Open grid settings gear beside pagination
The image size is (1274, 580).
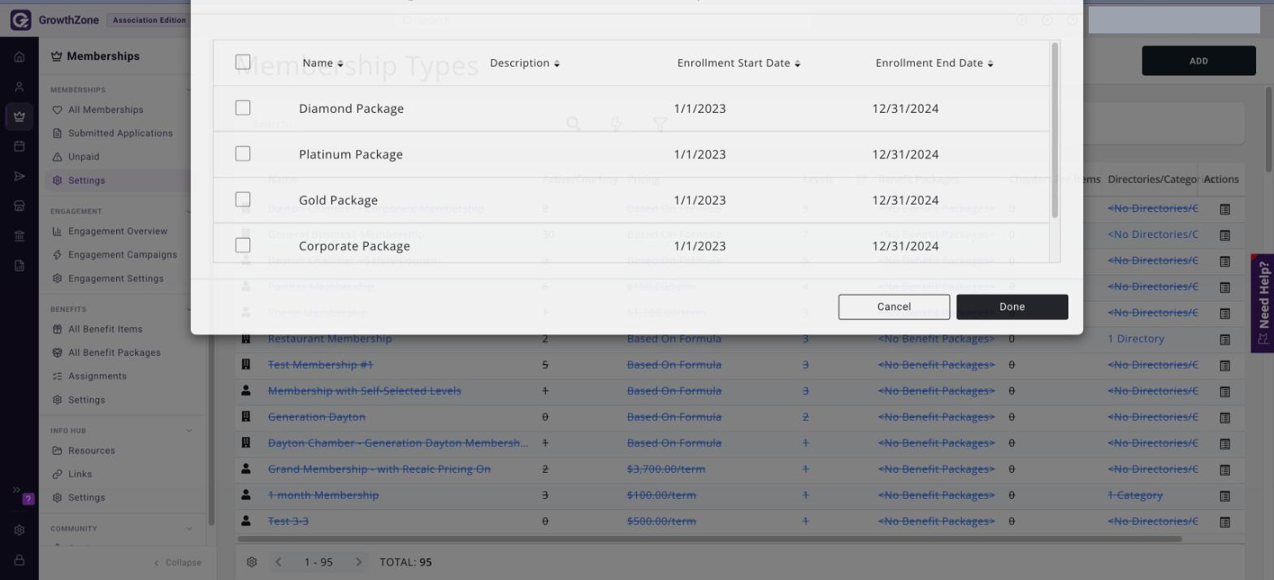click(252, 562)
